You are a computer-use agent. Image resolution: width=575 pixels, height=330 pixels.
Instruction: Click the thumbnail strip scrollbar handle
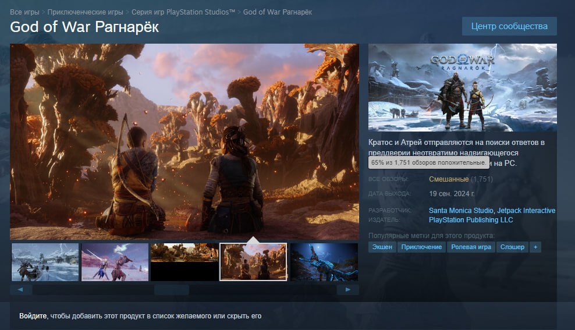tap(171, 289)
